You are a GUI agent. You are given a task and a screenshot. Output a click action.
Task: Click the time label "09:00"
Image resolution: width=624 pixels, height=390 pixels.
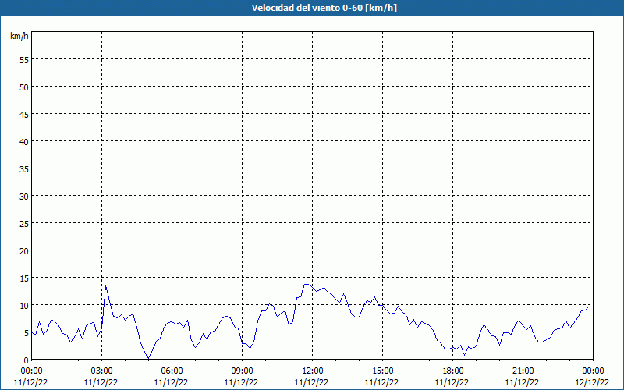tap(242, 371)
